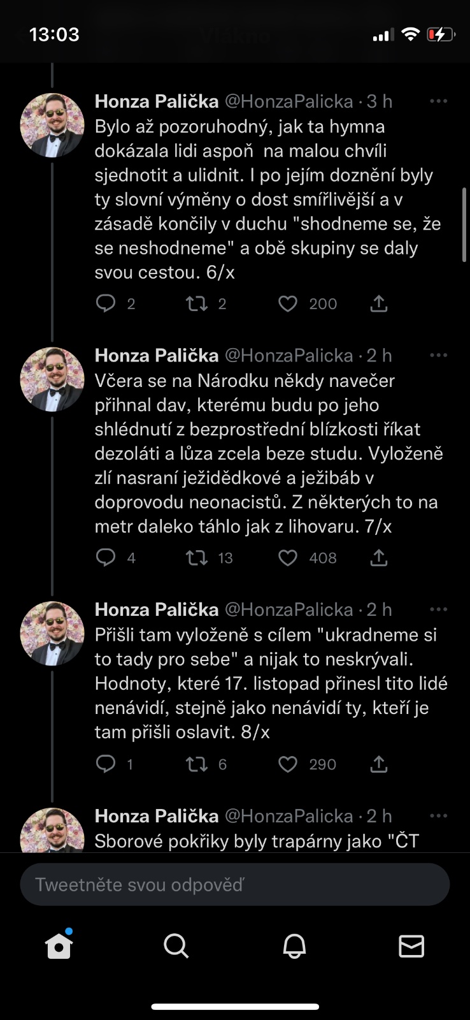Reply to the tweet ending with 8/x
The height and width of the screenshot is (1020, 470).
(105, 764)
